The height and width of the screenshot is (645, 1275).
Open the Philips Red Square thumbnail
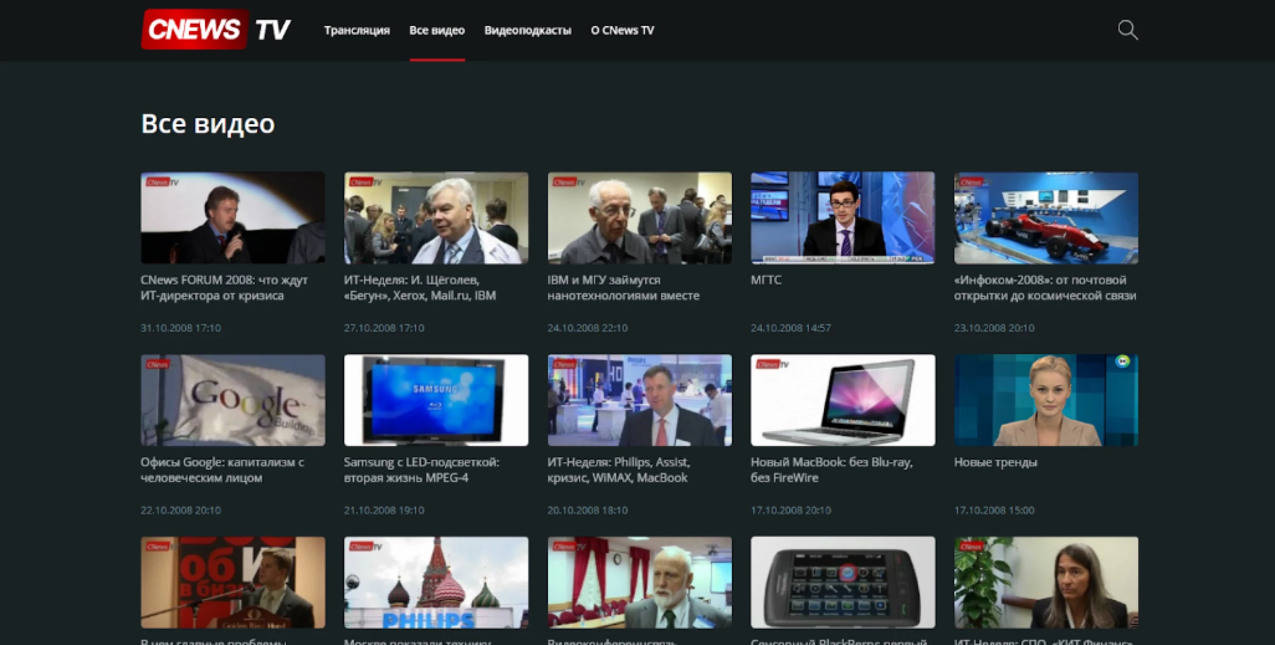(x=436, y=582)
